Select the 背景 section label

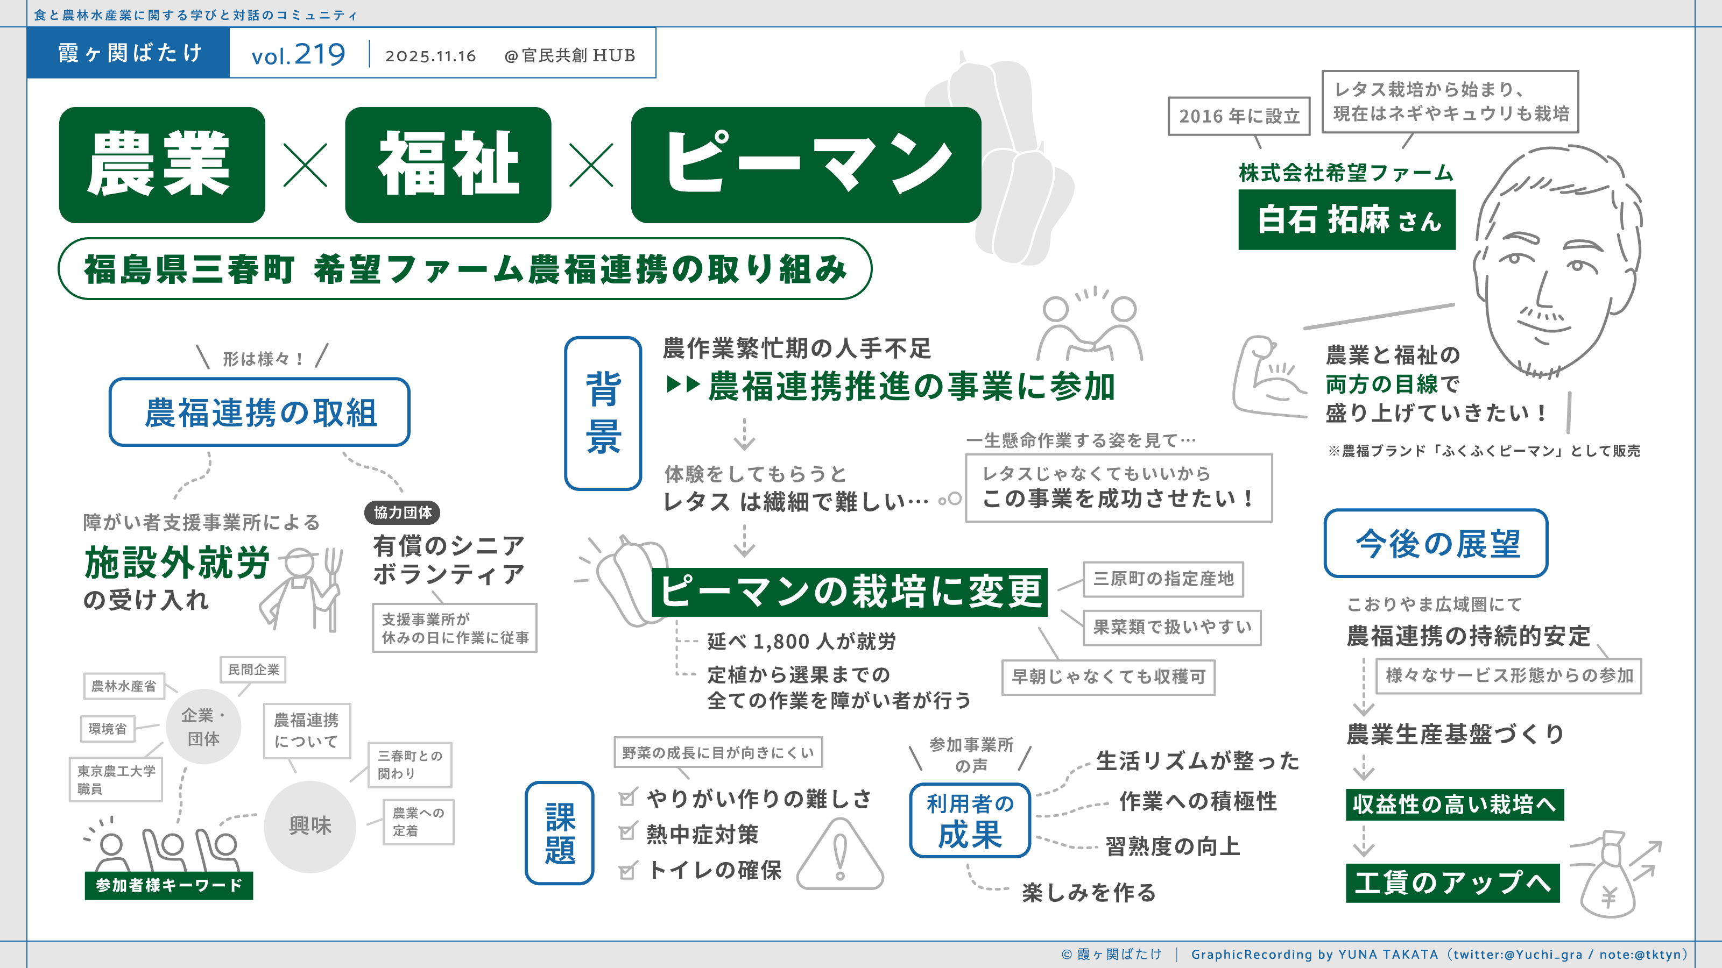point(603,413)
